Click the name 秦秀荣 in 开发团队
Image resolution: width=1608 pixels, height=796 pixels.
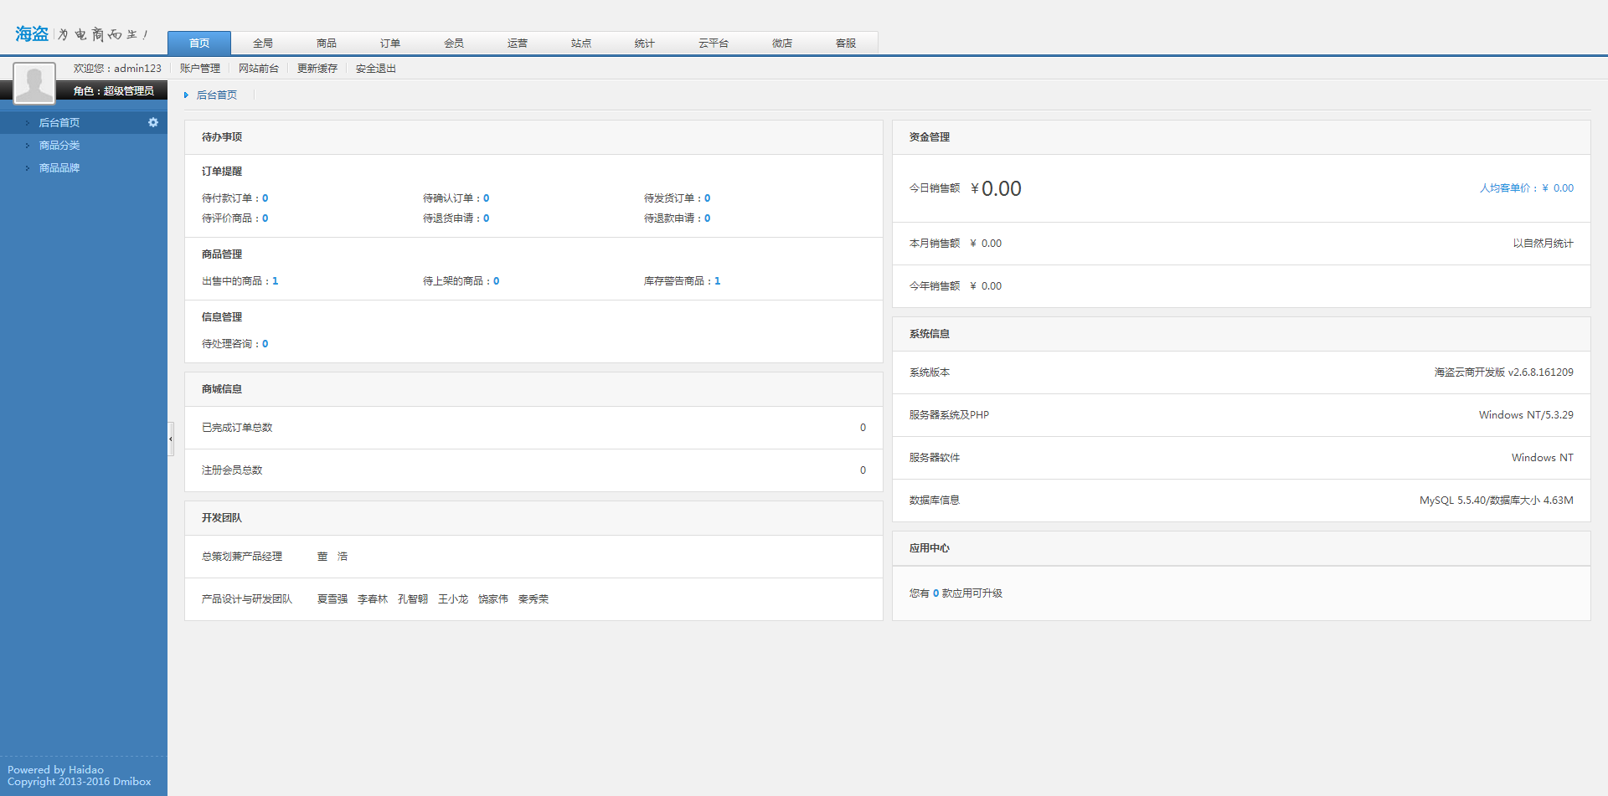pyautogui.click(x=533, y=599)
